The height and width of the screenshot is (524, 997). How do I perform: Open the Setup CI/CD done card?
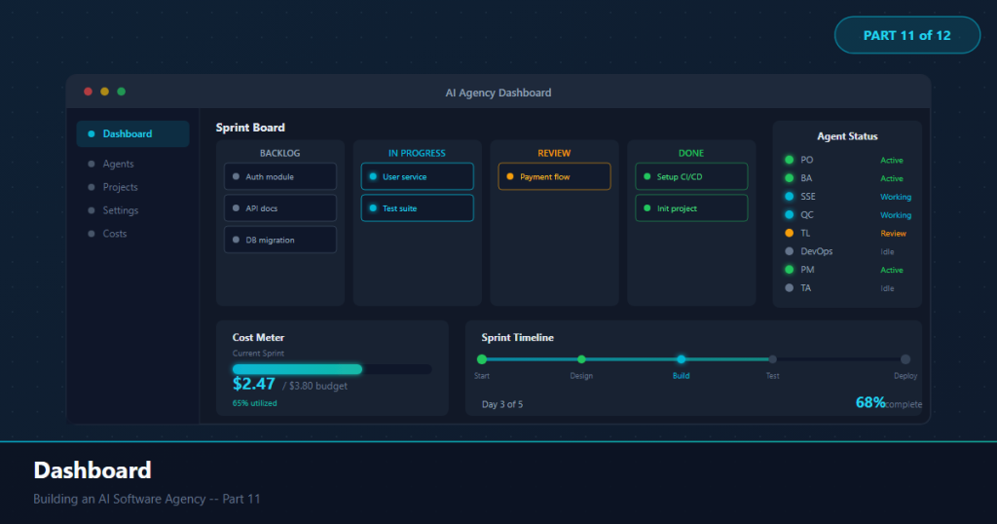691,177
